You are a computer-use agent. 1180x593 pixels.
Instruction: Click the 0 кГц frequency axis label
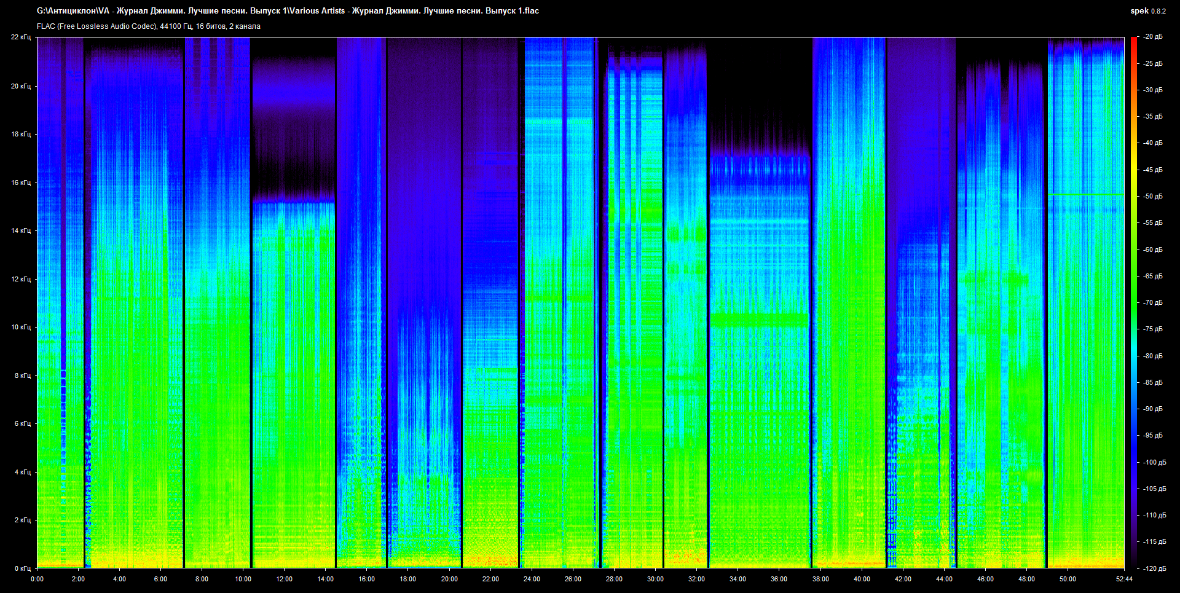coord(23,568)
